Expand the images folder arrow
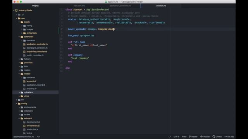Screen dimensions: 248x139 tap(22, 29)
